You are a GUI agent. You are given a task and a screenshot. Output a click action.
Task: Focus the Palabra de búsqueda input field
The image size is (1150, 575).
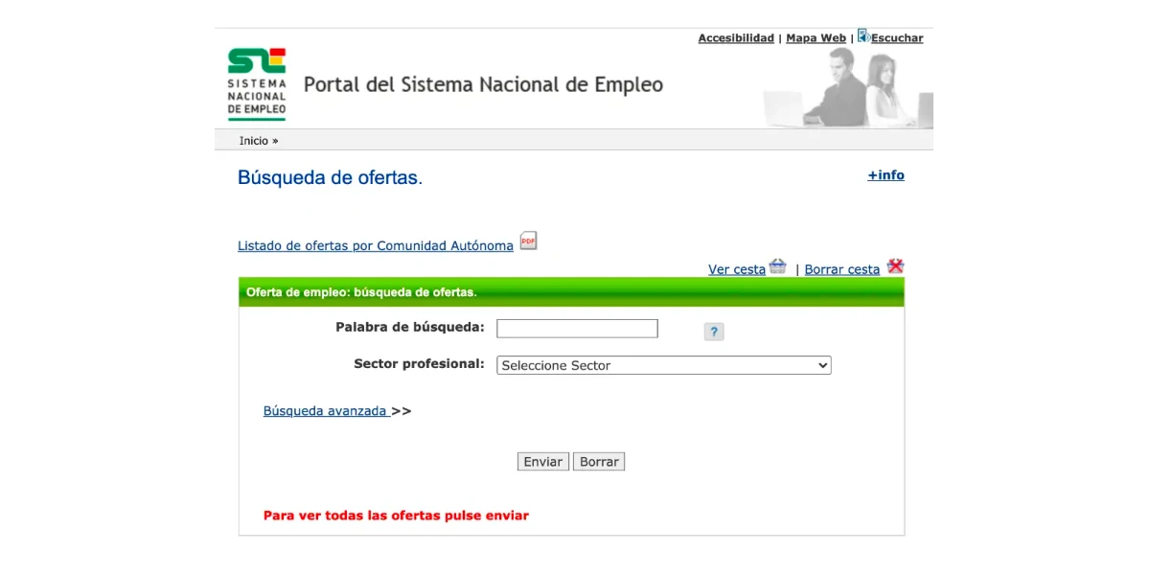coord(577,329)
